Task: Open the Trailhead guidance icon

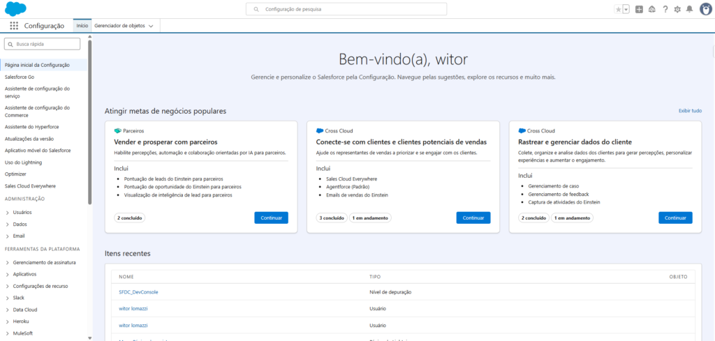Action: (652, 9)
